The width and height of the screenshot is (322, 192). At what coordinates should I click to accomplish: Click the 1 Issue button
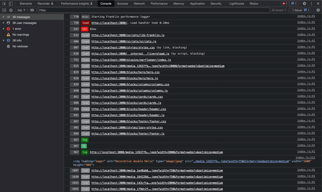click(300, 10)
